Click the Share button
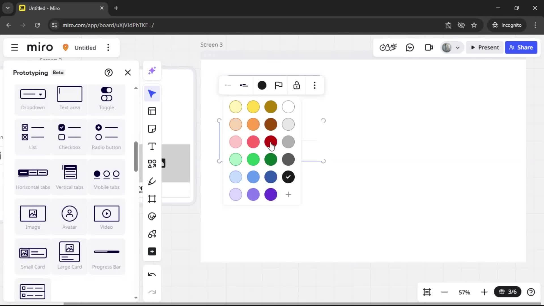This screenshot has height=306, width=544. click(521, 48)
